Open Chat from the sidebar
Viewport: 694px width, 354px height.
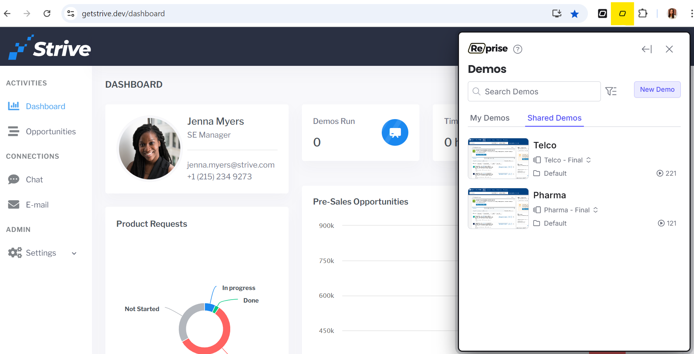(x=34, y=180)
